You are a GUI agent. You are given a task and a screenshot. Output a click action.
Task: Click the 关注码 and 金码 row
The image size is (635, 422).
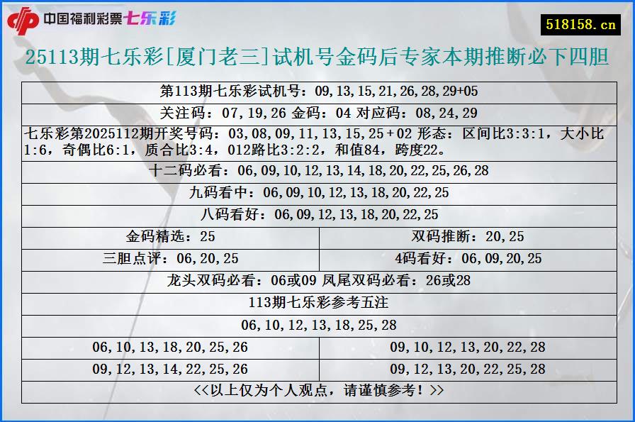point(317,112)
